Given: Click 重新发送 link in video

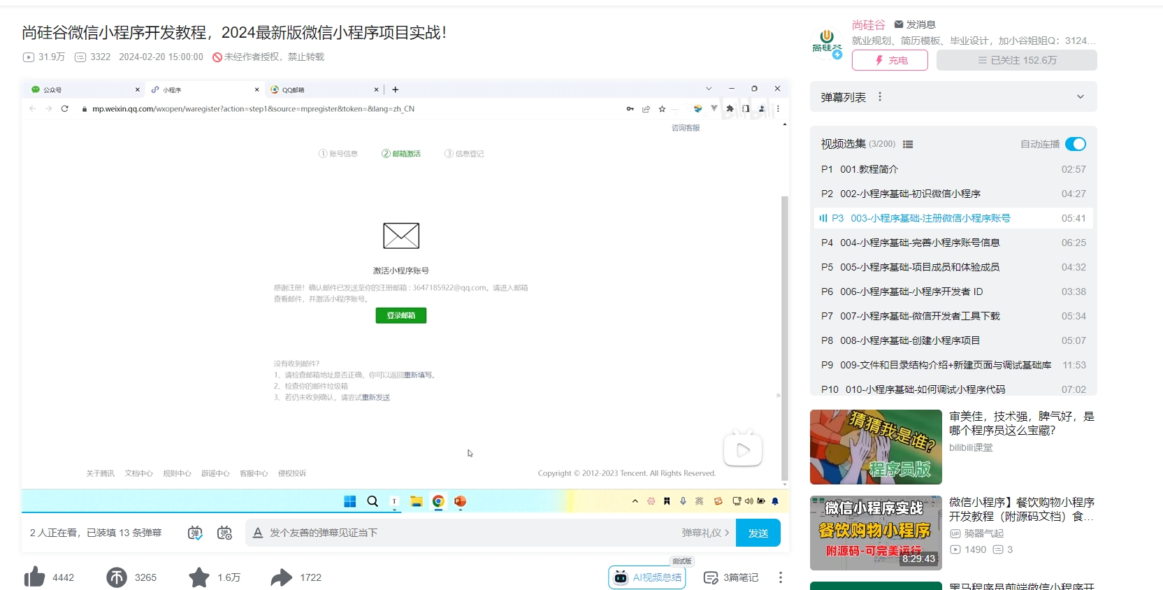Looking at the screenshot, I should coord(376,397).
